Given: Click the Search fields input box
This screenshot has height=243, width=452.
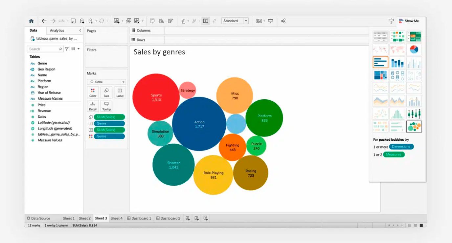Looking at the screenshot, I should [45, 49].
